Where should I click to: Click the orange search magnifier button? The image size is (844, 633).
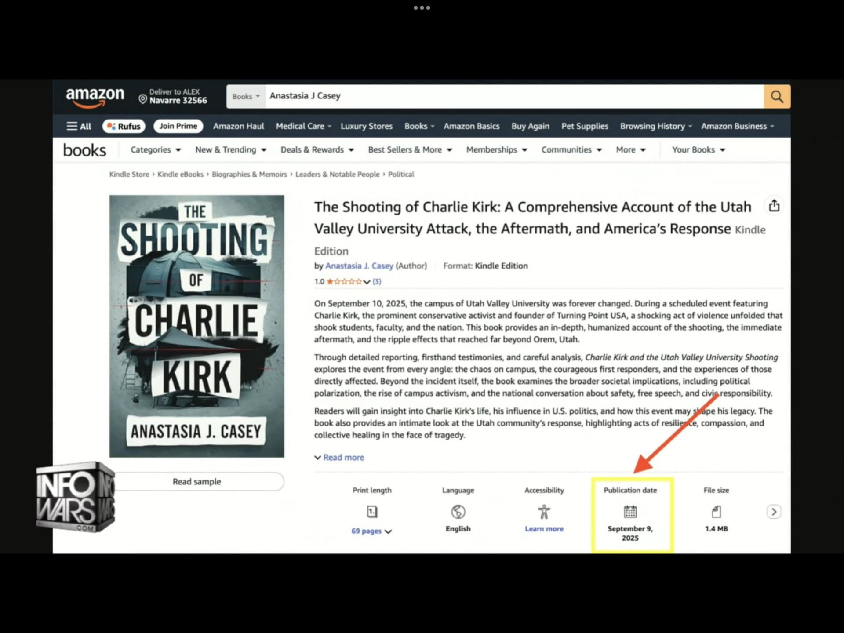click(x=777, y=97)
